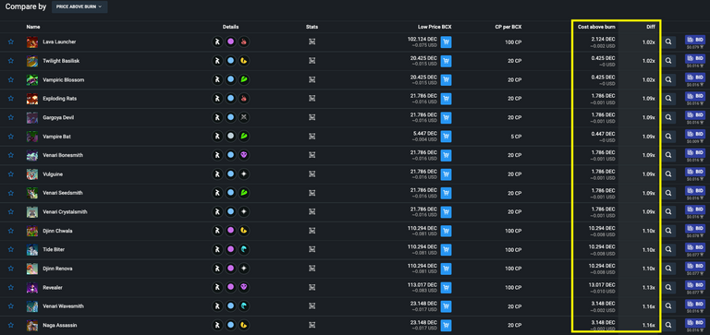This screenshot has width=710, height=335.
Task: Bid on Djinn Chwala
Action: pyautogui.click(x=695, y=229)
